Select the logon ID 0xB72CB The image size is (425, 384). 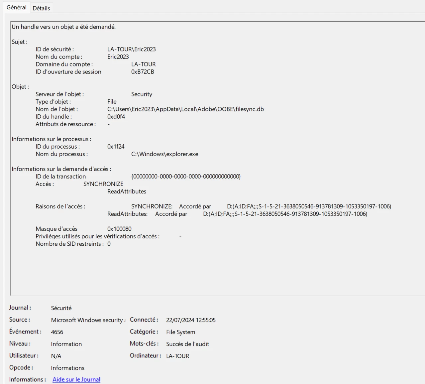(x=143, y=71)
